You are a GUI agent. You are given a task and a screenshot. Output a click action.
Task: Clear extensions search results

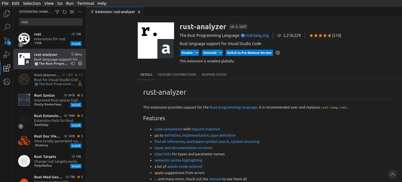point(72,12)
